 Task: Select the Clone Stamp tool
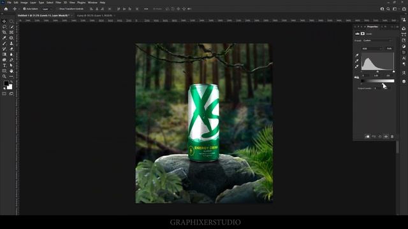(11, 43)
